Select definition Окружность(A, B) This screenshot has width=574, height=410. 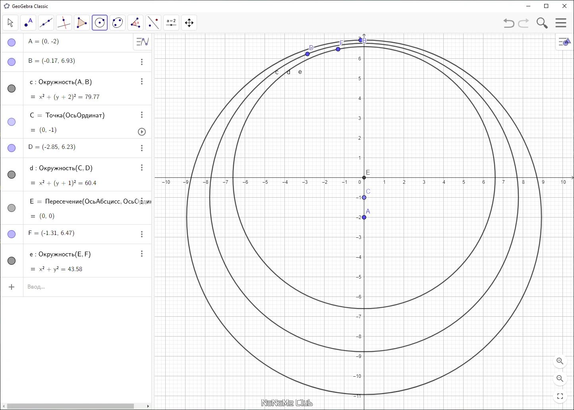click(x=65, y=82)
